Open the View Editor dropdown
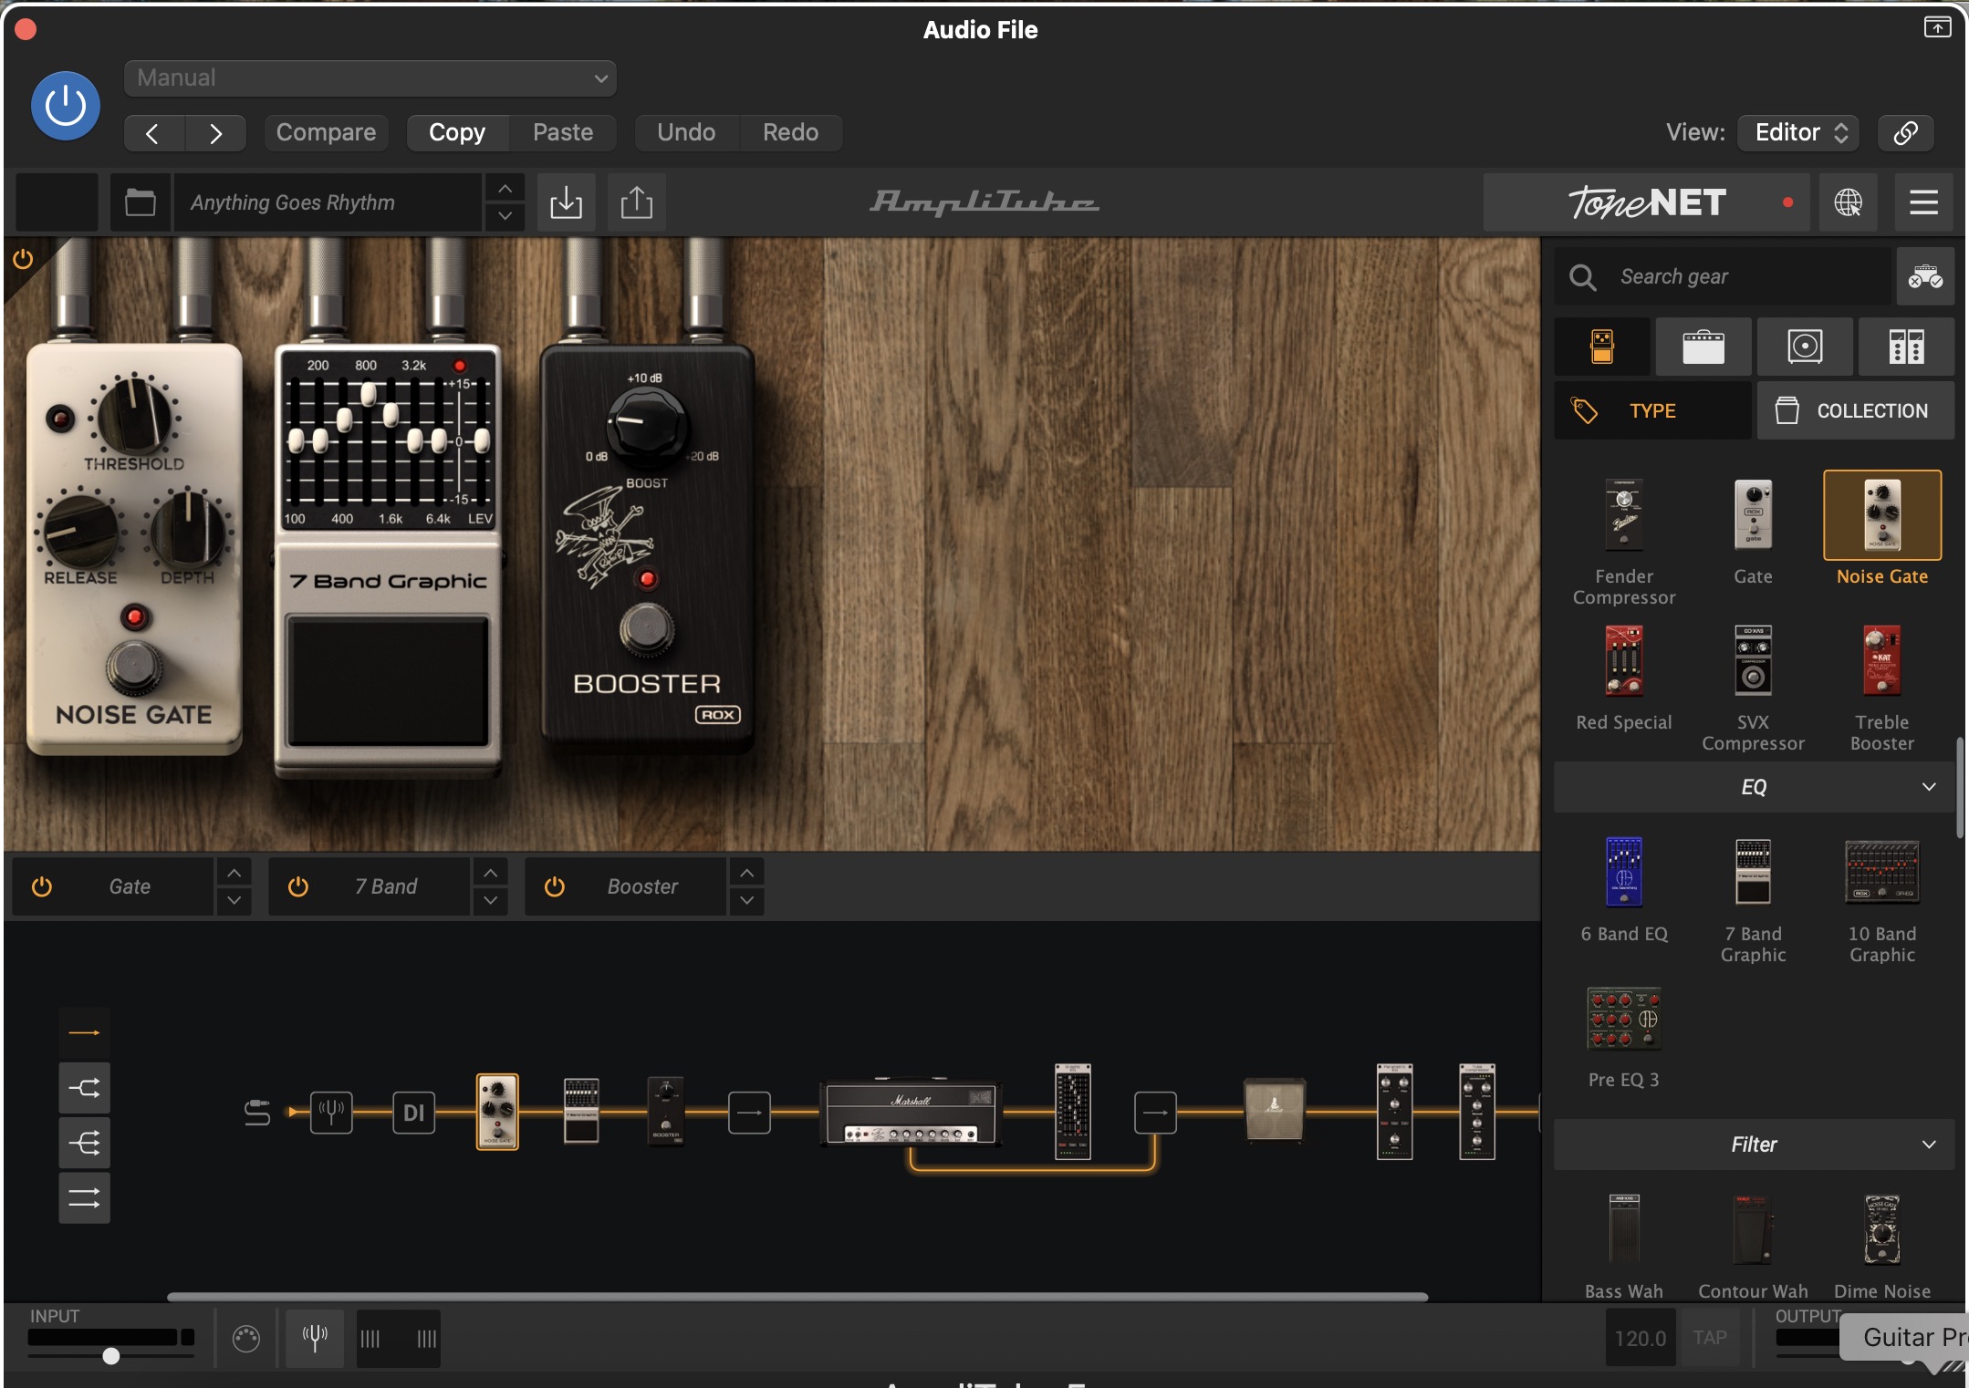1969x1388 pixels. [x=1798, y=133]
